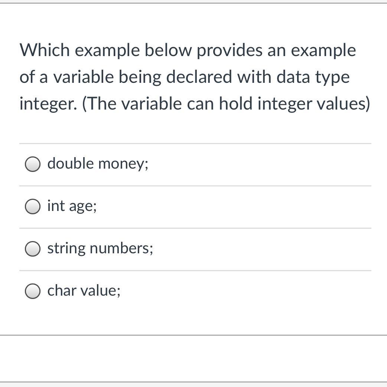Click the word "numbers;" in the third answer
This screenshot has width=387, height=387.
pyautogui.click(x=121, y=248)
